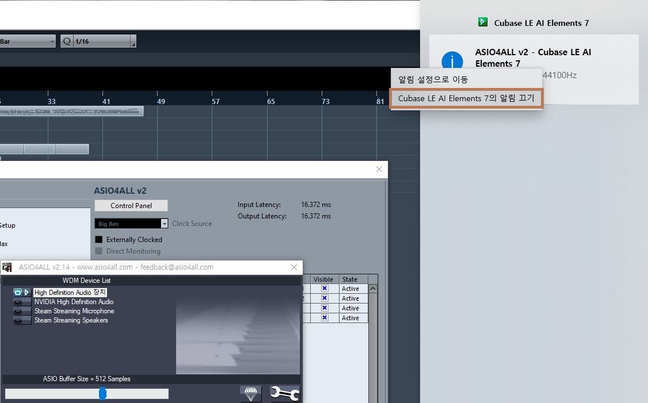Click the State column header
The height and width of the screenshot is (403, 648).
353,279
